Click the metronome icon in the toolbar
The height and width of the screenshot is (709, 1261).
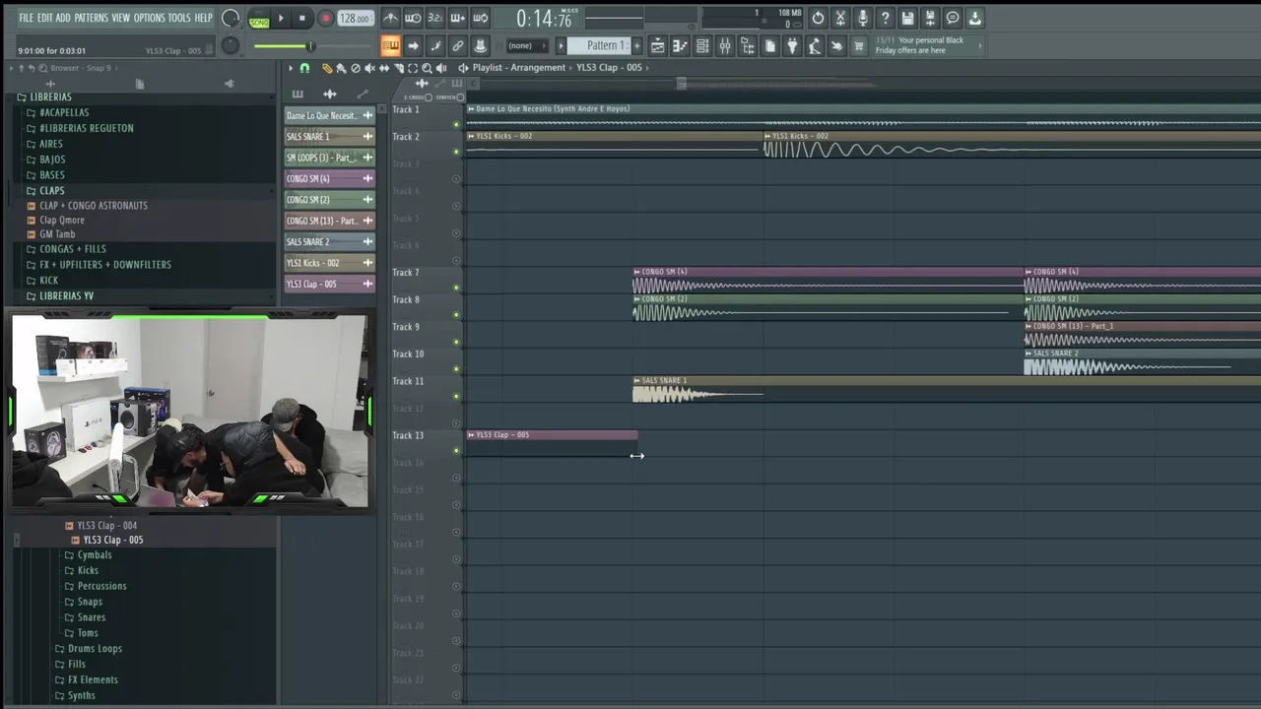tap(390, 18)
